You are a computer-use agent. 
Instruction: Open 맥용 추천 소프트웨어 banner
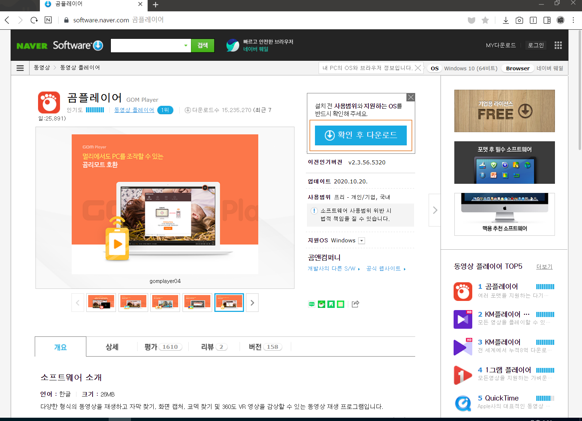pyautogui.click(x=504, y=214)
